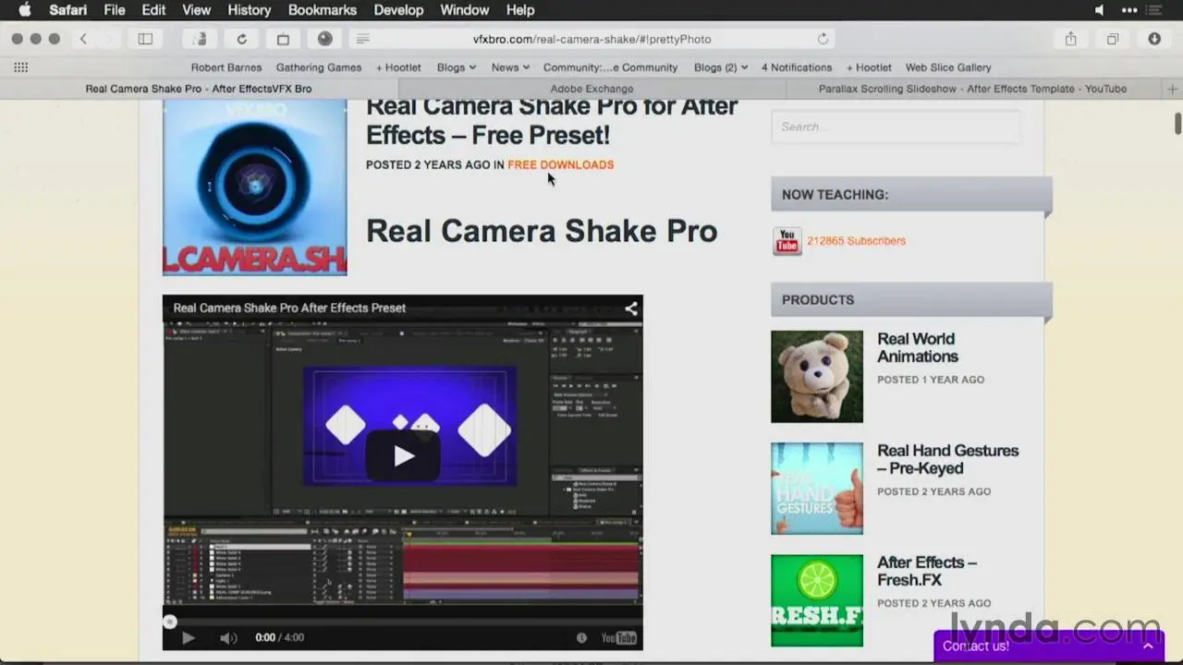Open the Window menu

[464, 10]
